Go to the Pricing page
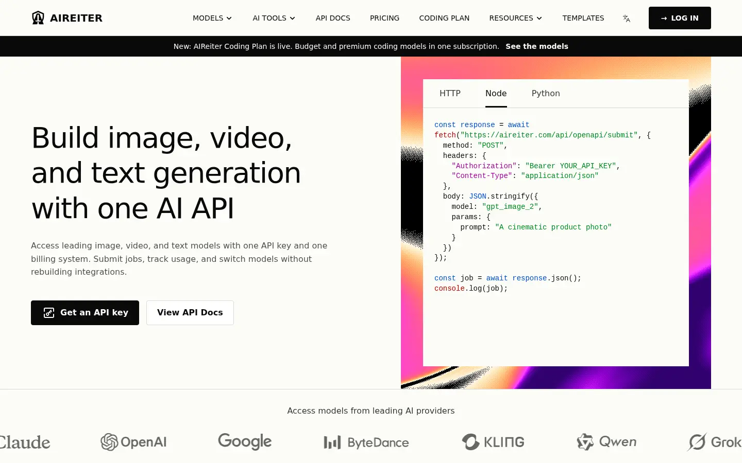Screen dimensions: 742x463 pyautogui.click(x=384, y=18)
